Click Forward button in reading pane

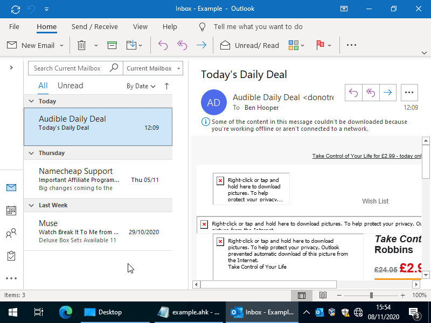click(387, 93)
